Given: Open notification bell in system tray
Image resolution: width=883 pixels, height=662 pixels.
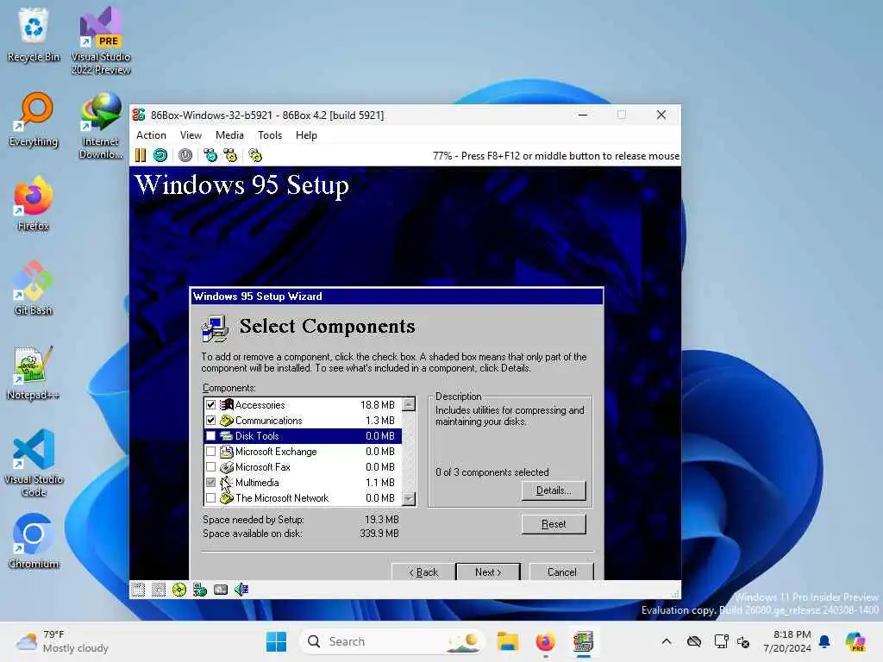Looking at the screenshot, I should click(x=824, y=641).
